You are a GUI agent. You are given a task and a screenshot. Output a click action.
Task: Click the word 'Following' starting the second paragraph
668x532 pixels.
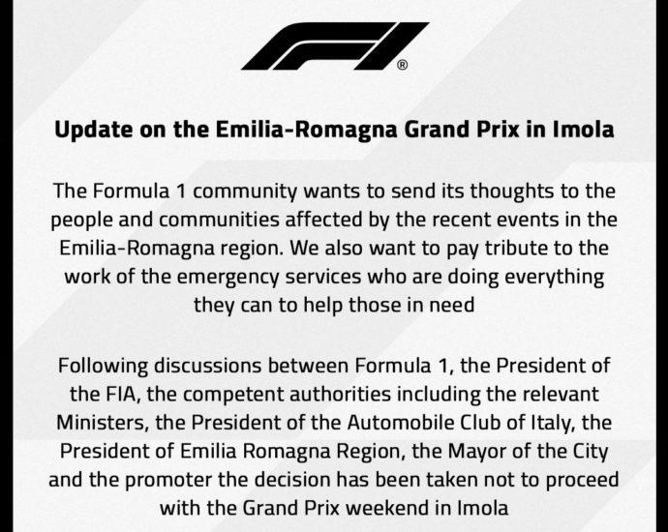click(99, 366)
